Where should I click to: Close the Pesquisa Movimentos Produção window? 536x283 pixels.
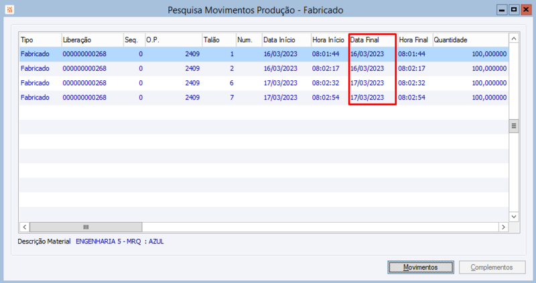[x=526, y=9]
